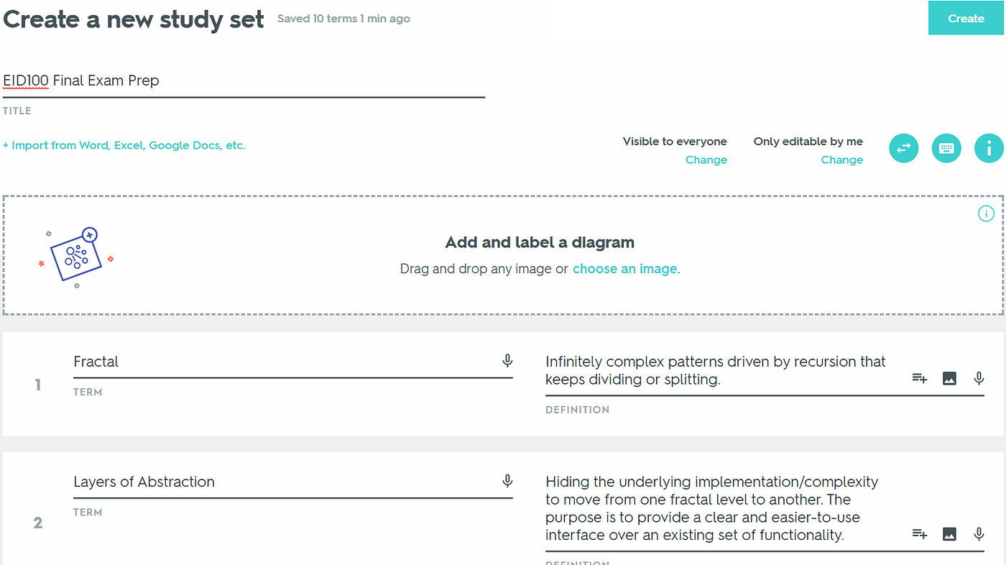Click the microphone icon in definition 1
The image size is (1006, 565).
[979, 378]
